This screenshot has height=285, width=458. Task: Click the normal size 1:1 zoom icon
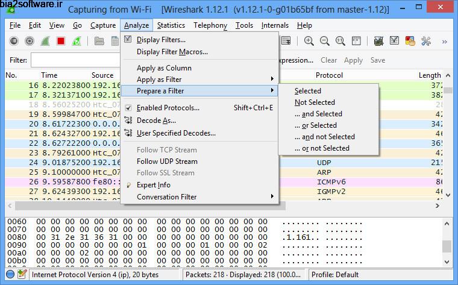[x=340, y=41]
